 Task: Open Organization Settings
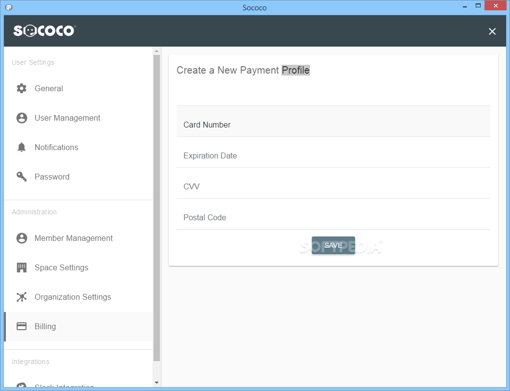point(78,297)
